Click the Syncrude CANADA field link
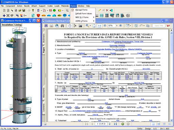This screenshot has width=174, height=130. point(117,45)
